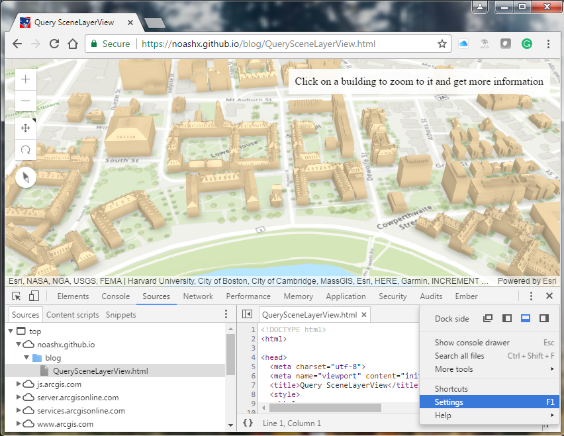This screenshot has width=564, height=436.
Task: Select the pan navigation tool on map
Action: (26, 128)
